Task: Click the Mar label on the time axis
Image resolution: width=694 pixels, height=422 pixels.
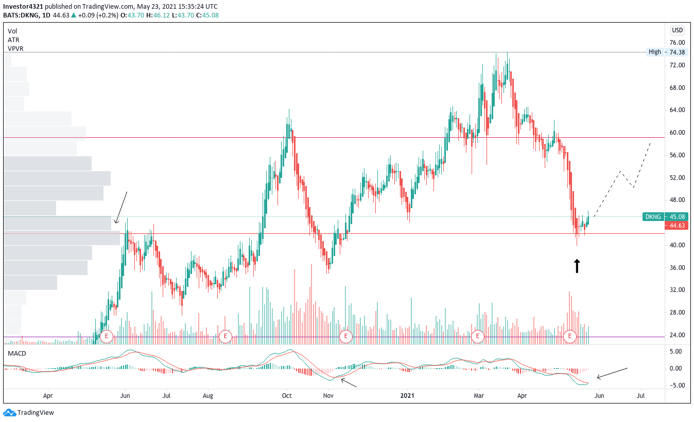Action: 479,396
